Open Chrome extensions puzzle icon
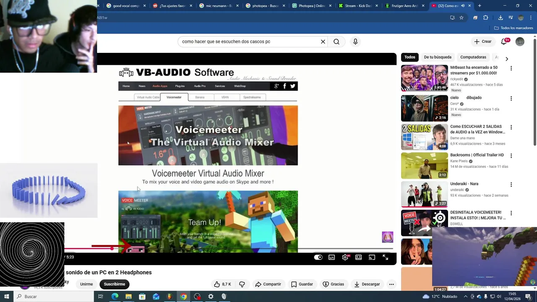This screenshot has height=302, width=537. (x=486, y=18)
